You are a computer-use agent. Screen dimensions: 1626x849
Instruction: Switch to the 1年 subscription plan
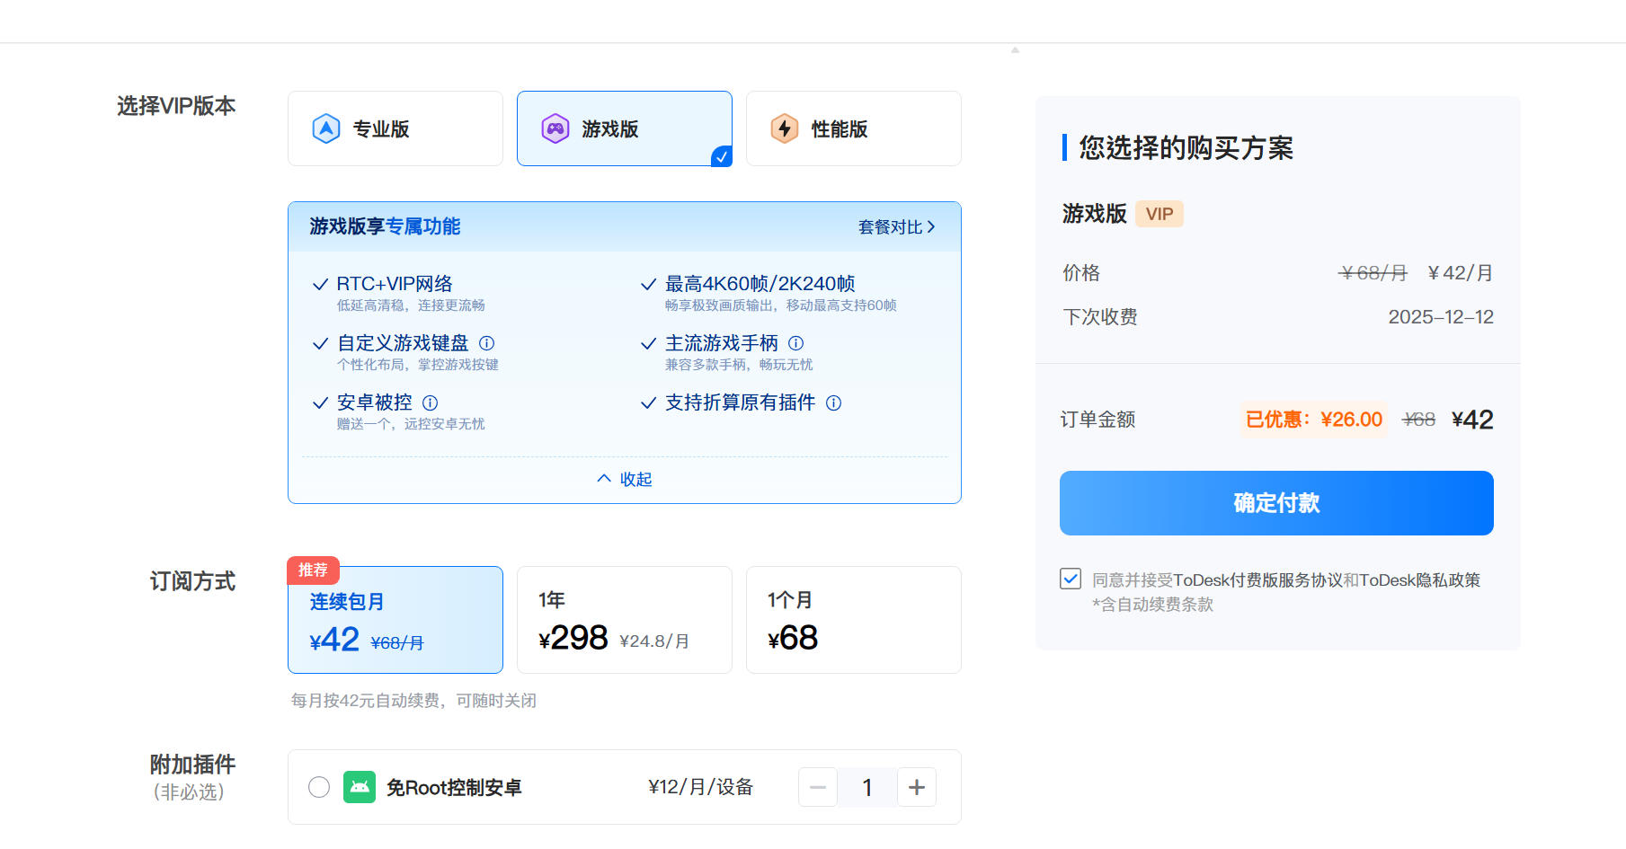click(624, 619)
